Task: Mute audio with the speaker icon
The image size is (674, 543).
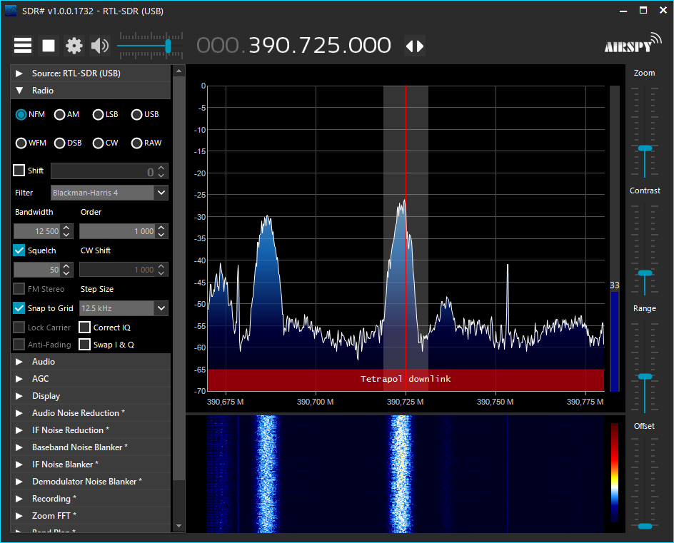Action: (x=100, y=46)
